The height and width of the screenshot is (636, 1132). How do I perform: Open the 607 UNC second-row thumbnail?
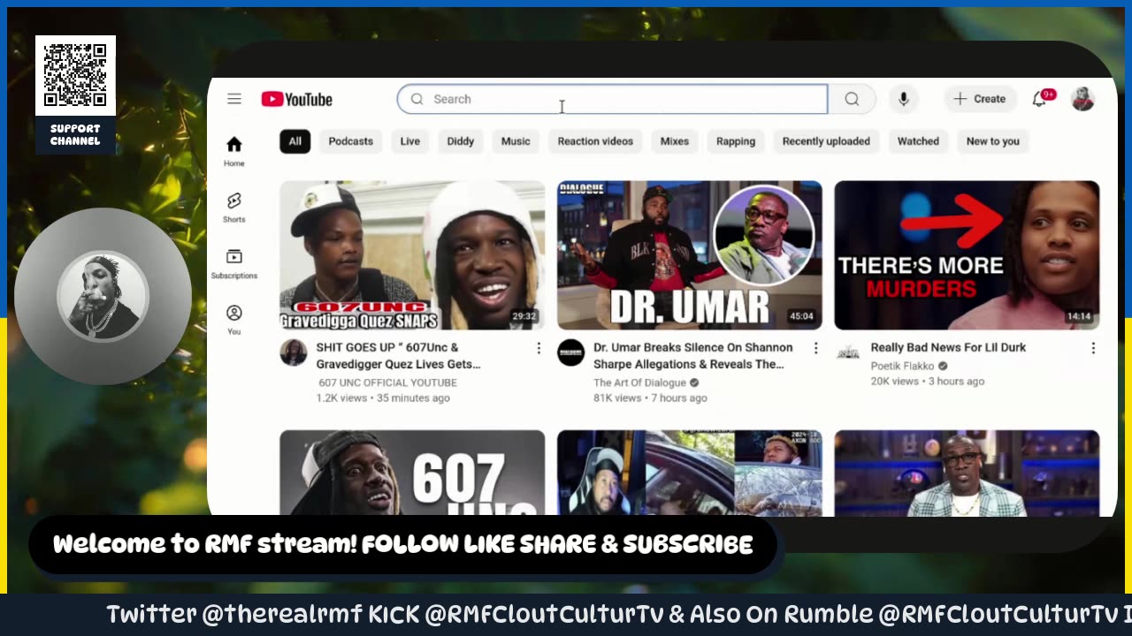click(412, 473)
